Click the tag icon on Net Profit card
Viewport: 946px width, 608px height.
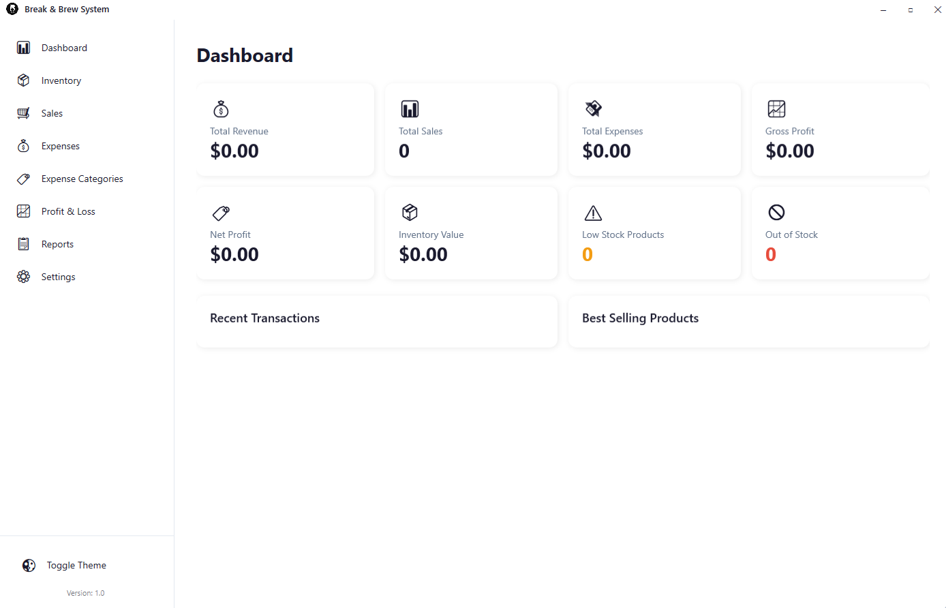click(x=221, y=213)
